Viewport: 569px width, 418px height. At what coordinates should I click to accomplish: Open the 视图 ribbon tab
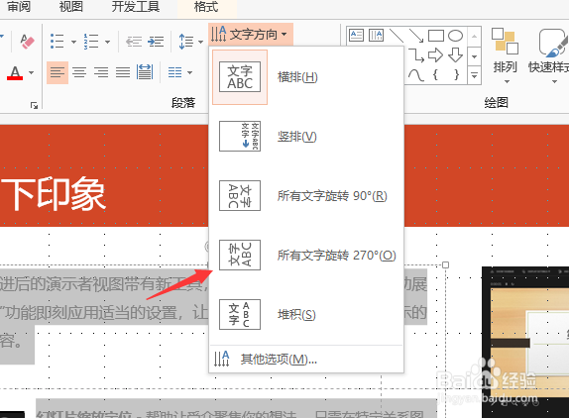[71, 6]
